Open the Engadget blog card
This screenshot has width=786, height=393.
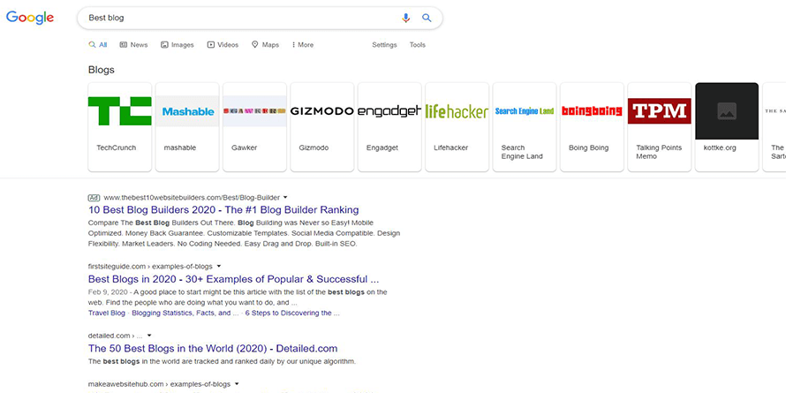389,127
